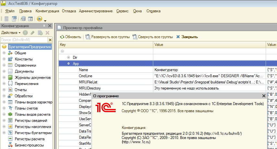Select Планы видов характеристик item
Screen dimensions: 277x149
click(x=33, y=102)
